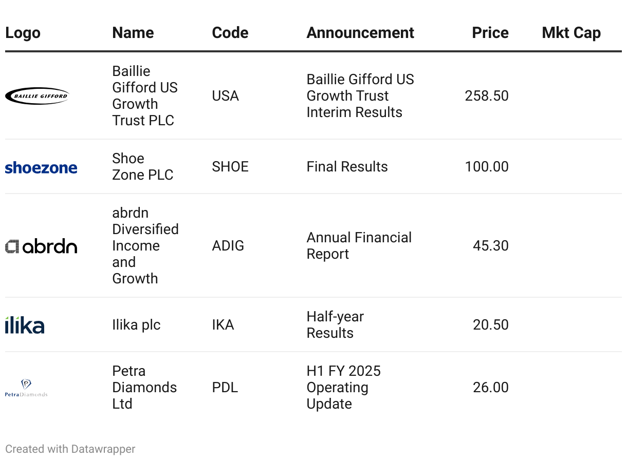Screen dimensions: 627x461
Task: Click the Mkt Cap column header
Action: pyautogui.click(x=571, y=33)
